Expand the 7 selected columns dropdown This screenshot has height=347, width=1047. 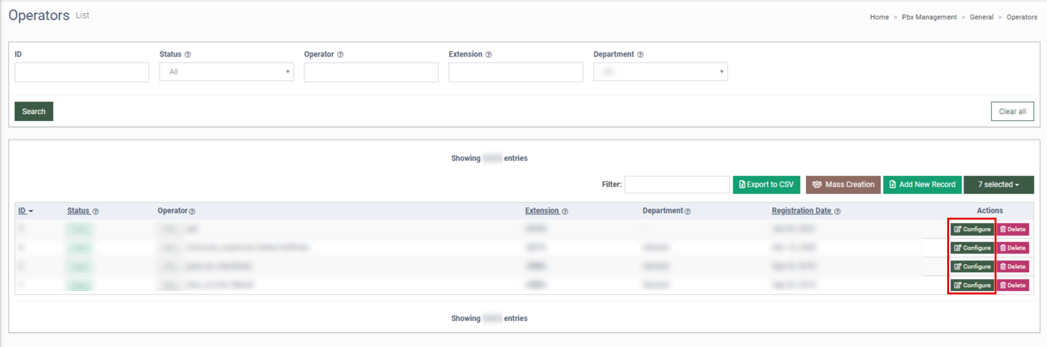(x=998, y=184)
